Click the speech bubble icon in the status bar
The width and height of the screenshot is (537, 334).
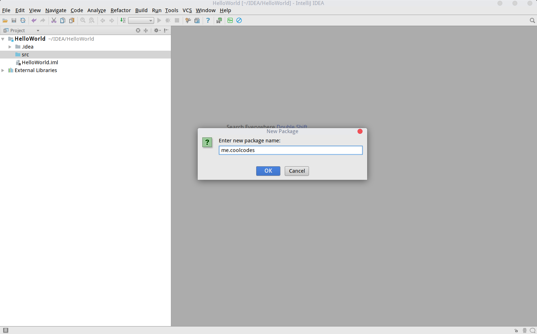[533, 330]
